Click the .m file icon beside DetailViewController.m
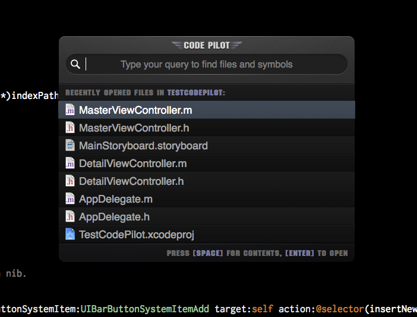 (x=70, y=164)
